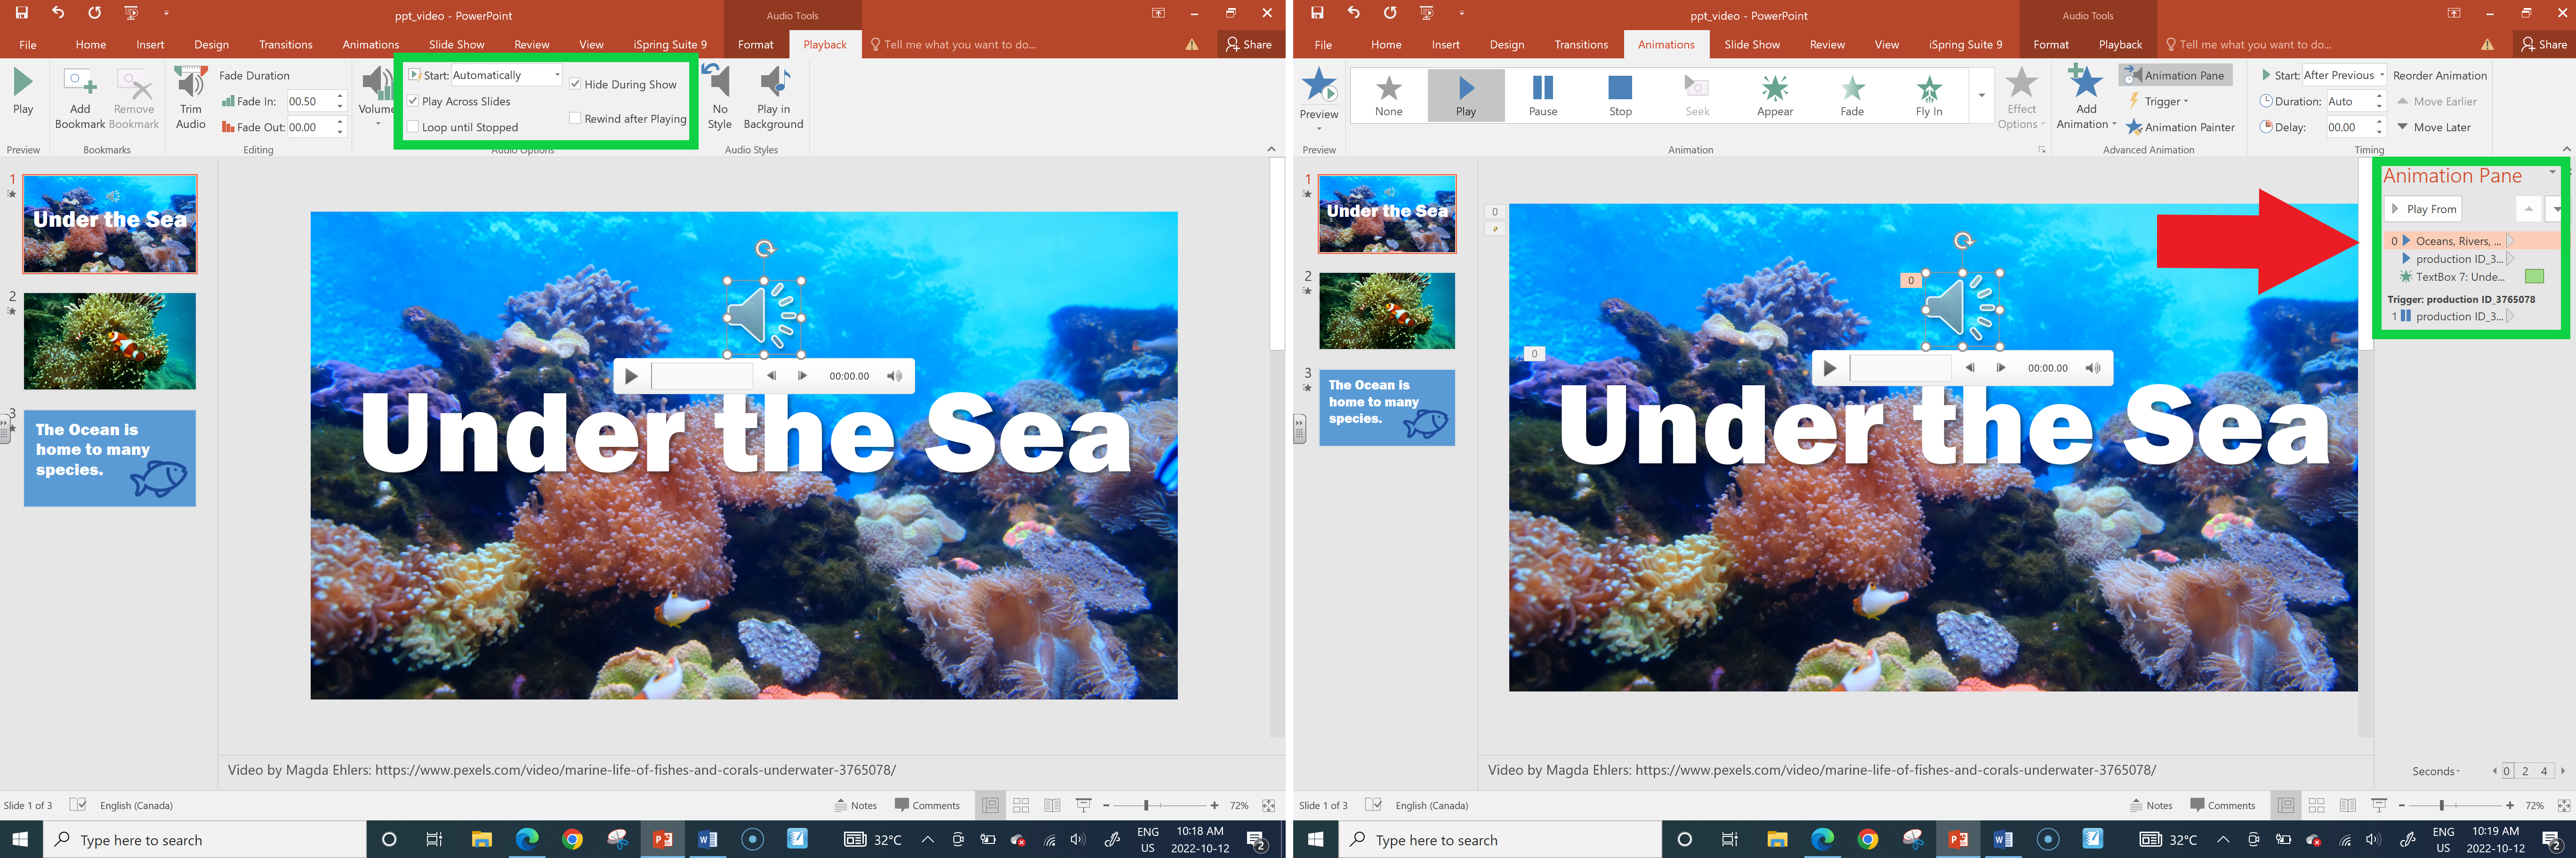Choose the Play in Background audio style
This screenshot has height=858, width=2576.
pyautogui.click(x=773, y=99)
